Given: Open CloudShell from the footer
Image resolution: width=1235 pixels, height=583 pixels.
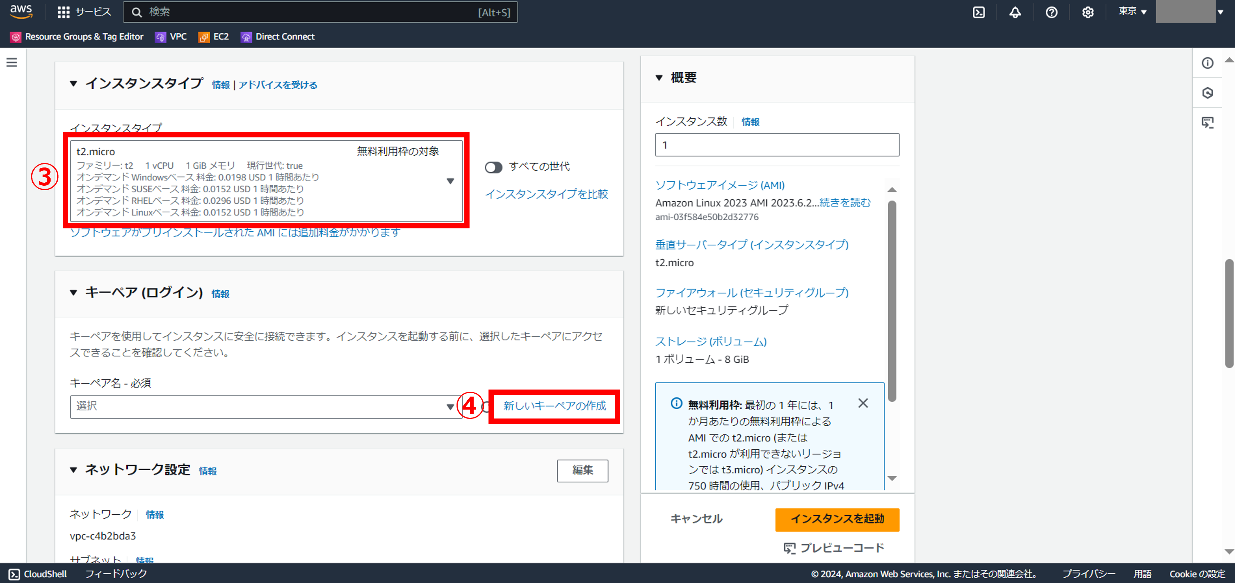Looking at the screenshot, I should (x=38, y=574).
